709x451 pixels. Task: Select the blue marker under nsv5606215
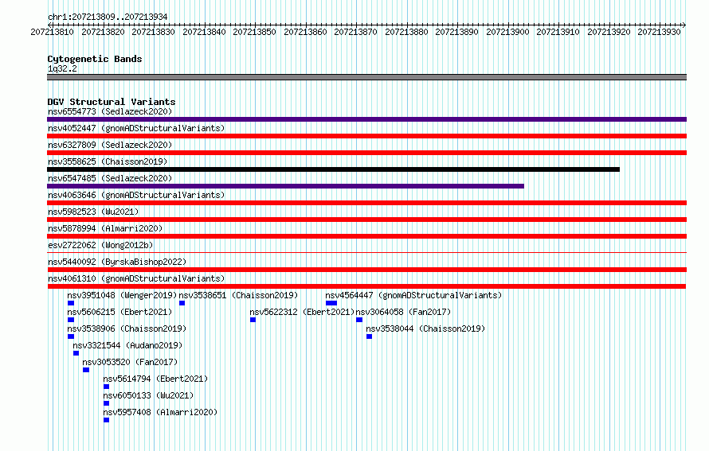71,320
